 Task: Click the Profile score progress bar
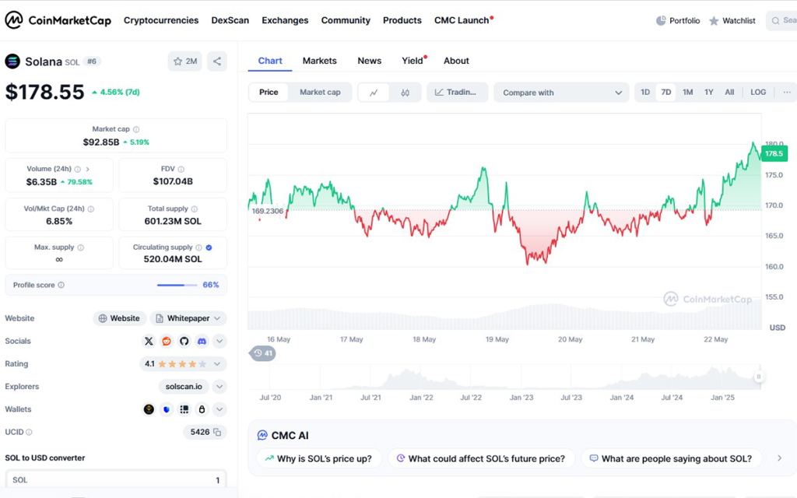(177, 285)
